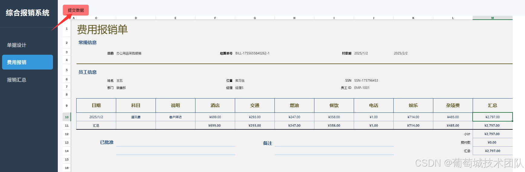
Task: Select the EMP-1001 employee ID cell
Action: tap(362, 88)
